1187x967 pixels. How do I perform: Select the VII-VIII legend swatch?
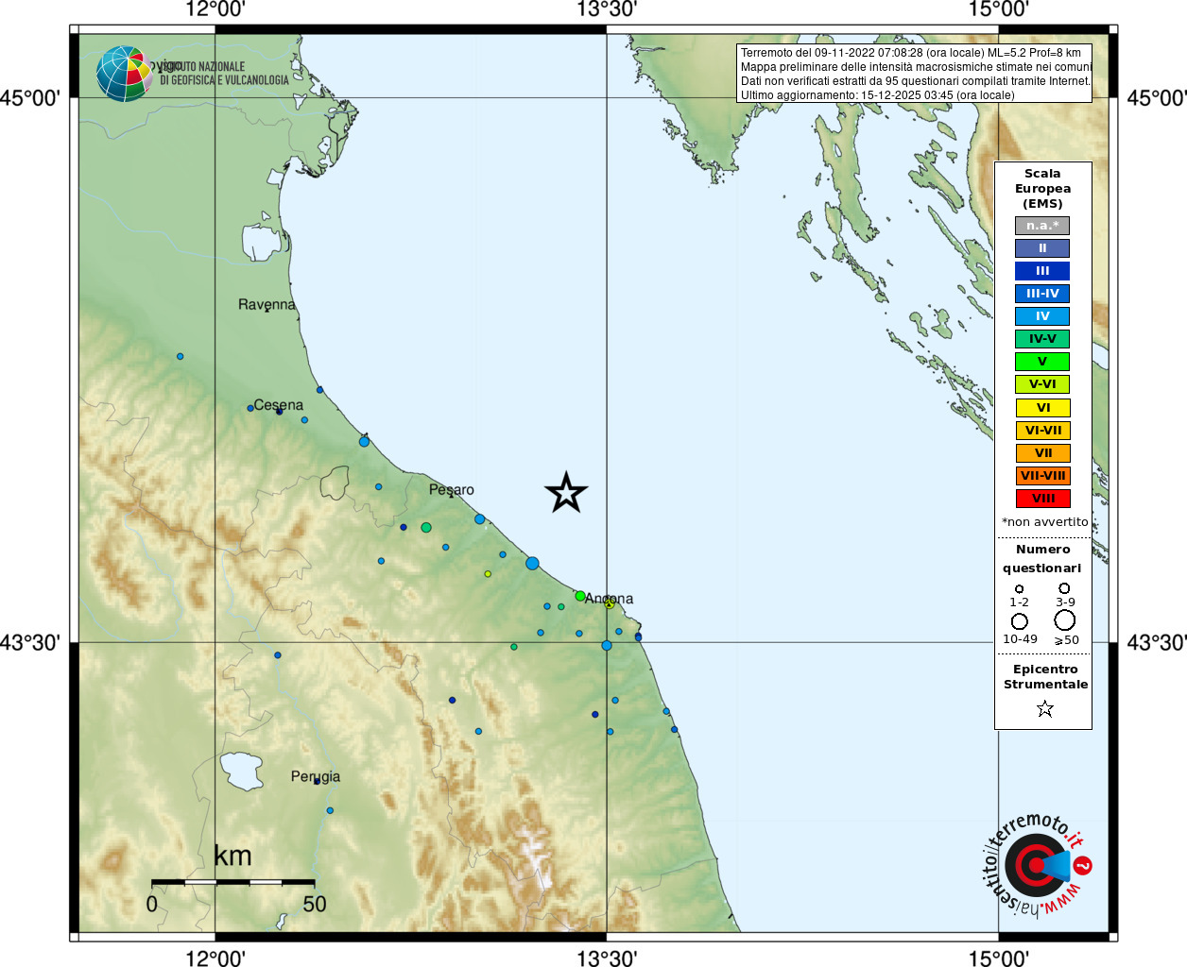(1043, 476)
